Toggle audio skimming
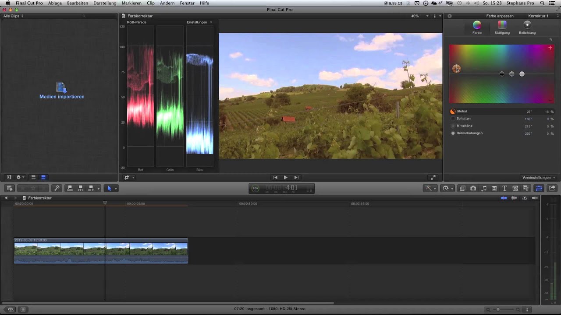 (x=514, y=198)
